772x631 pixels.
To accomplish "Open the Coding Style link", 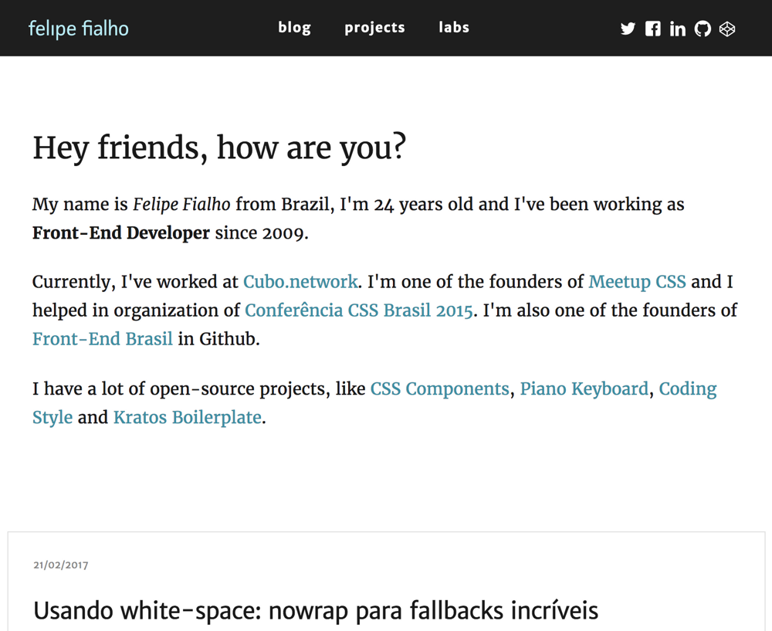I will tap(688, 388).
